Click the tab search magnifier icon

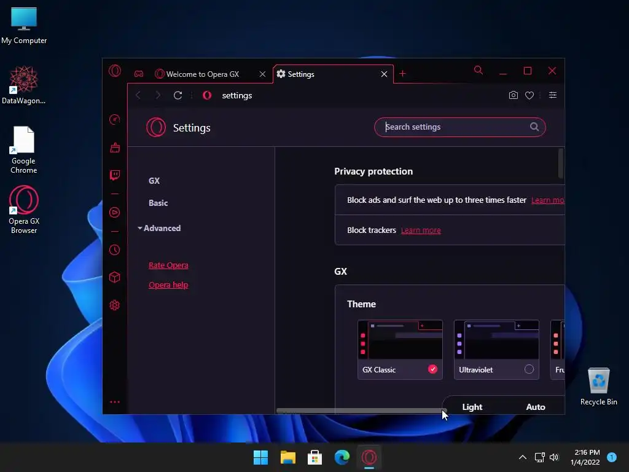[478, 70]
